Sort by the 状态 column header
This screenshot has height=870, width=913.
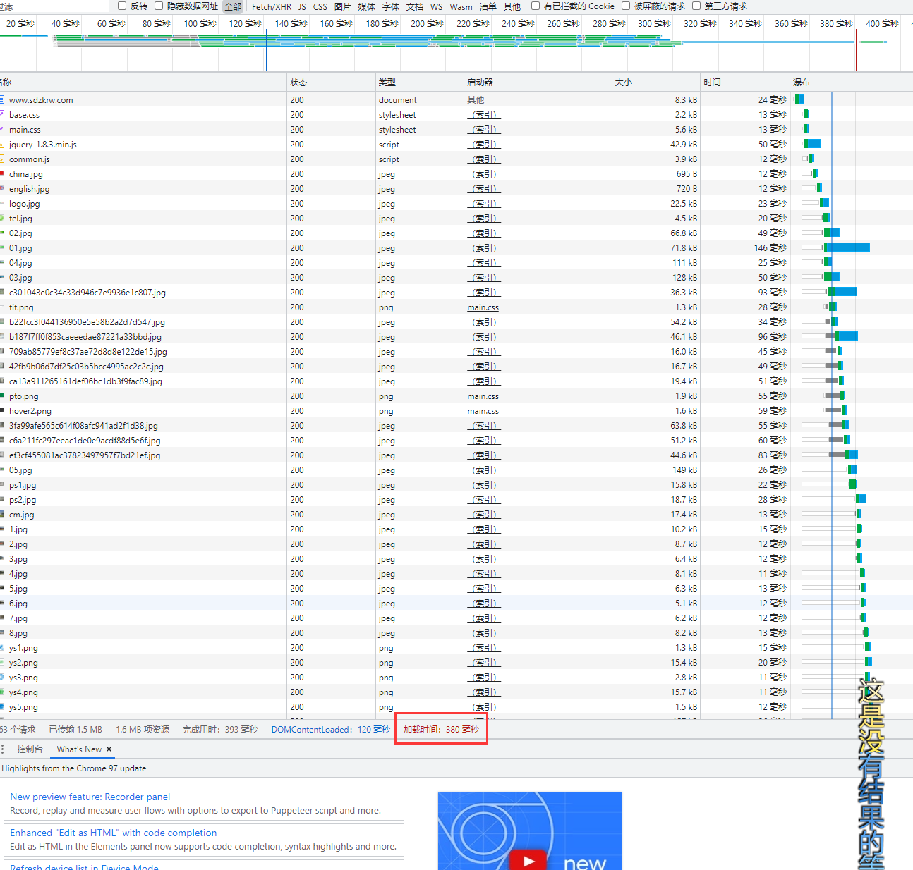point(331,82)
